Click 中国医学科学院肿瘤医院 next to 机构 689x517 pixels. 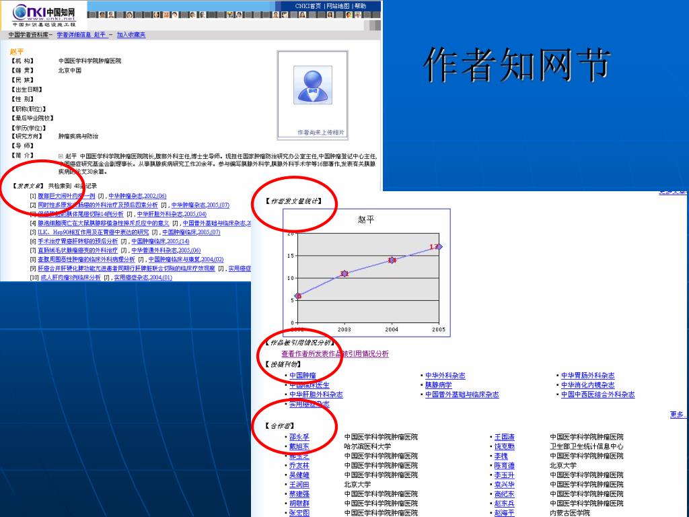point(89,61)
